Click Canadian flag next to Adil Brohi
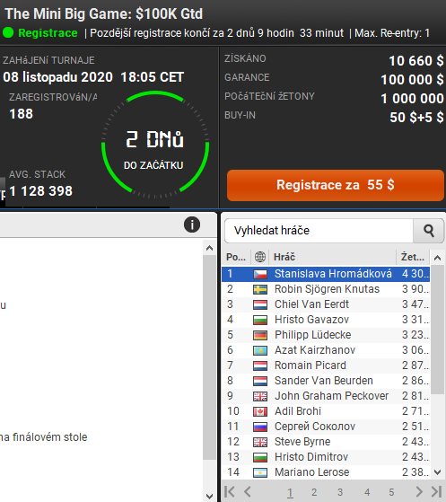Viewport: 446px width, 502px height. [260, 411]
